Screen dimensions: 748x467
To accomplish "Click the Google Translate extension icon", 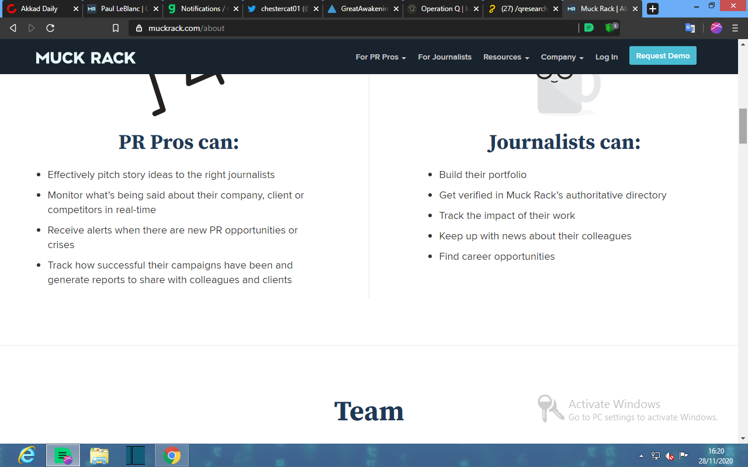I will (690, 27).
